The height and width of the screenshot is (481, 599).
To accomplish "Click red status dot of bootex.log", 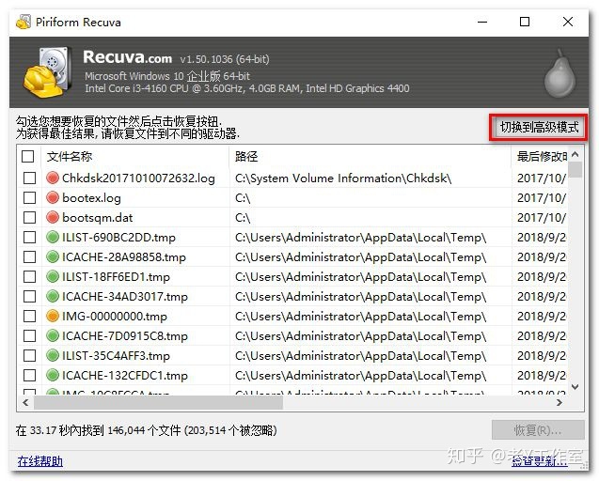I will click(x=53, y=197).
